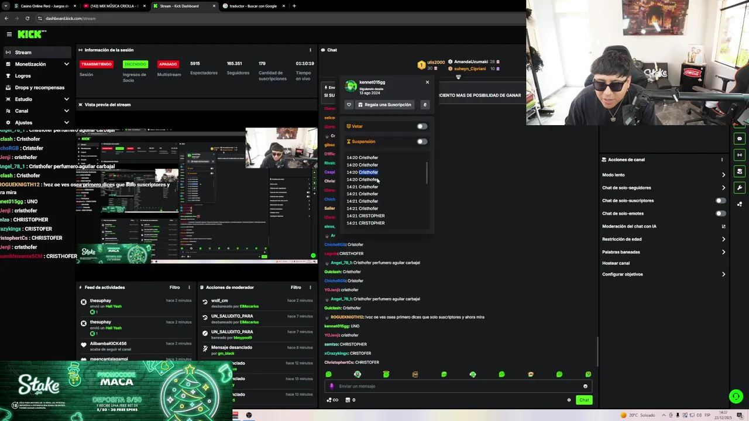Screen dimensions: 749x421
Task: Click the weather widget 20°C Soleado
Action: point(638,415)
